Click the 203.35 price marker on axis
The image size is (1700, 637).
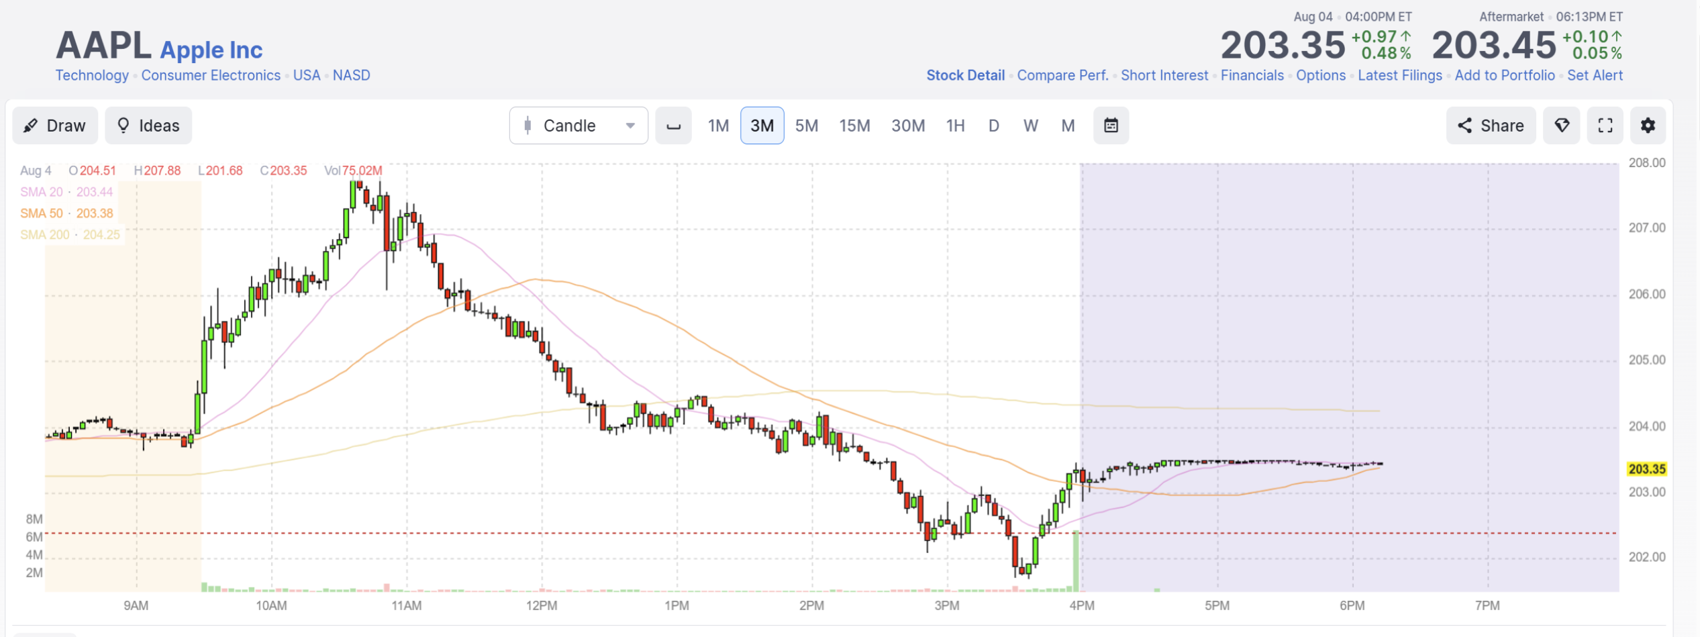pos(1647,469)
